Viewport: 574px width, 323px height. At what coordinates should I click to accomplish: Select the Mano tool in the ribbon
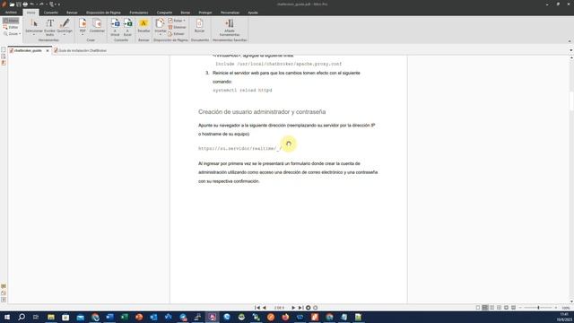11,21
